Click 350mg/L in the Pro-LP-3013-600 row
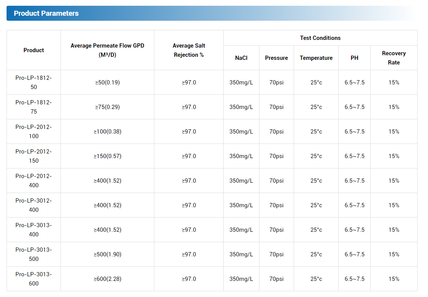 [x=241, y=279]
